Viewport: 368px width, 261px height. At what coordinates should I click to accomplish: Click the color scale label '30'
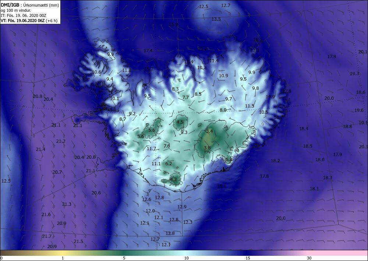[309, 258]
